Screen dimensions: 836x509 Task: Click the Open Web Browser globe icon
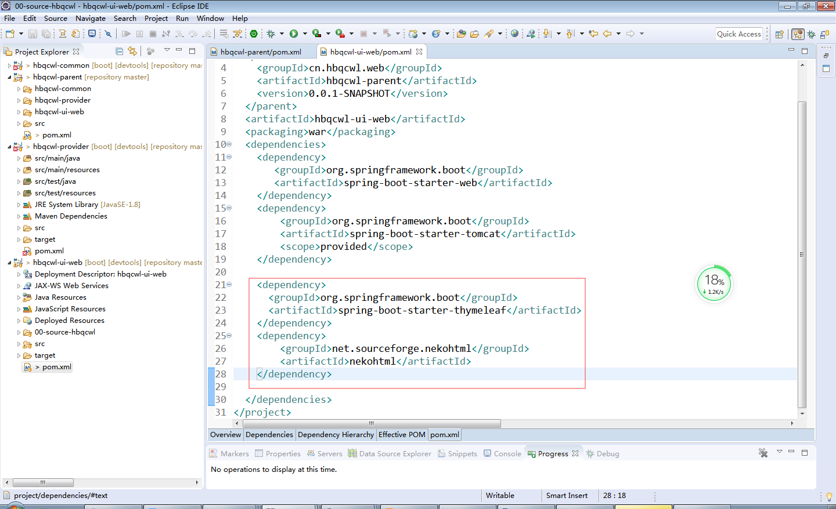(x=514, y=34)
